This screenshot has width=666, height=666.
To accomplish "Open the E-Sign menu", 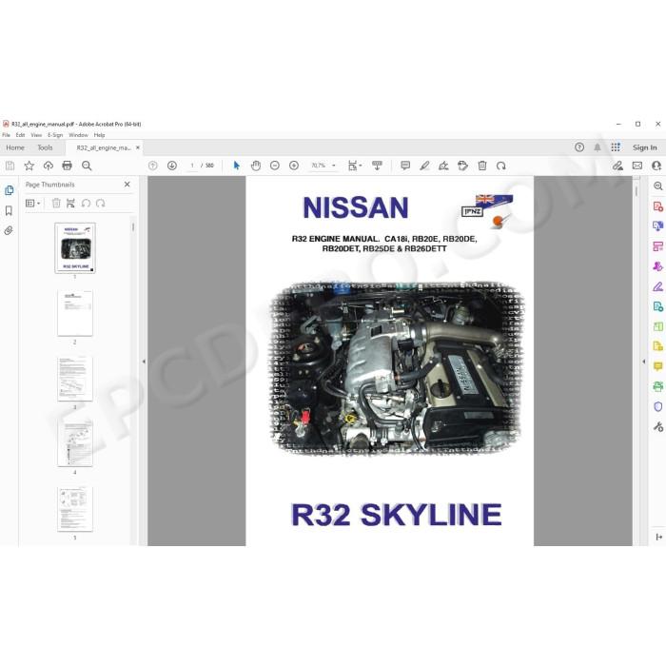I will 55,135.
